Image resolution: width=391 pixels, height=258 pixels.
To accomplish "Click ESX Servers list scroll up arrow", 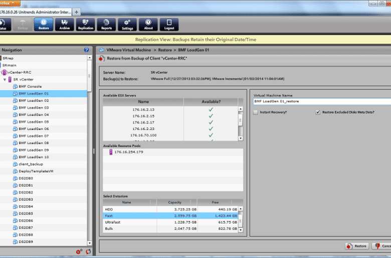I will [241, 109].
